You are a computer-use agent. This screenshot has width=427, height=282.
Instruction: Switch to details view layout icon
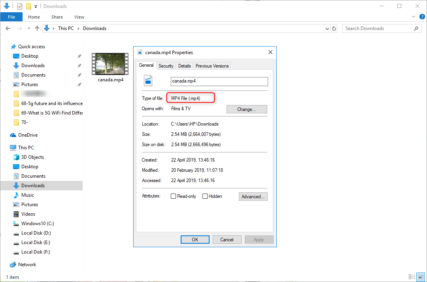click(412, 277)
